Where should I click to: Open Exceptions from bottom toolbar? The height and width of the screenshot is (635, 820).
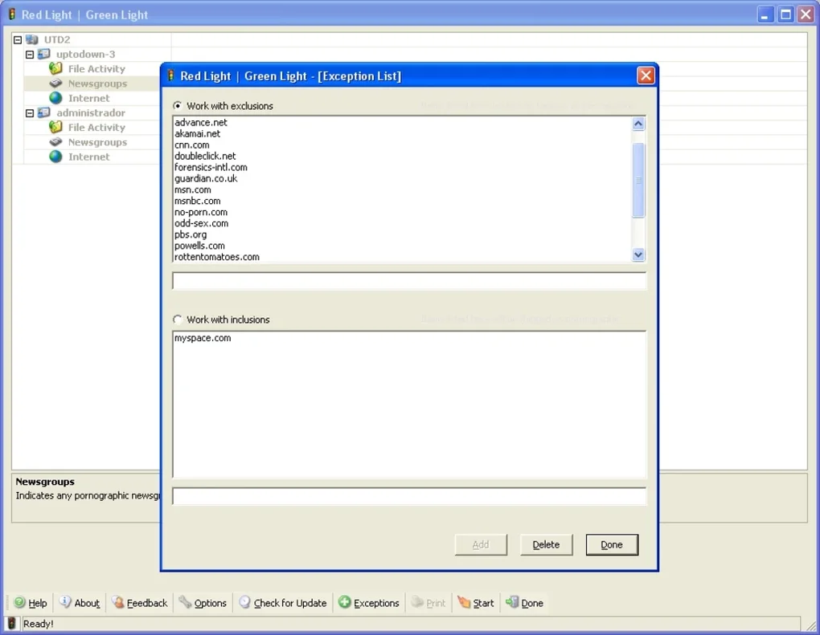pyautogui.click(x=376, y=603)
